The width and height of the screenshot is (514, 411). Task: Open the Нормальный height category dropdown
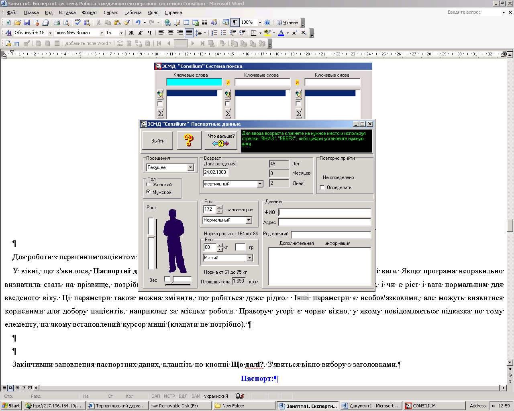click(249, 220)
